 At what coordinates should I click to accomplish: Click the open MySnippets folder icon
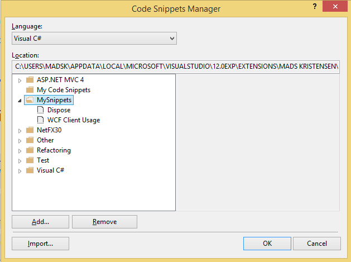[30, 100]
